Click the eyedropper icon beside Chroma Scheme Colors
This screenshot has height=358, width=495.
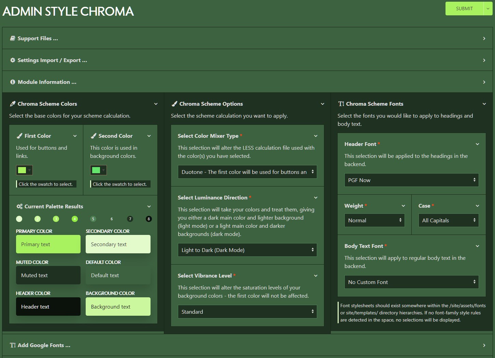13,104
